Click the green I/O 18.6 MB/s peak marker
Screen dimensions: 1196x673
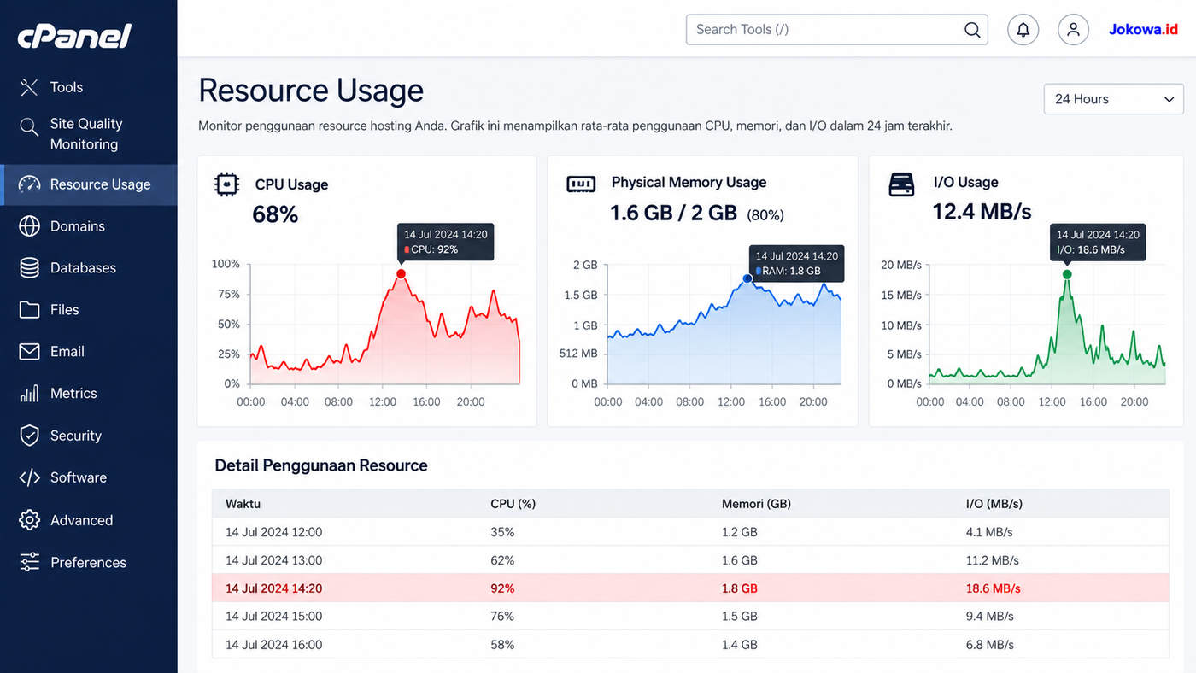point(1066,274)
